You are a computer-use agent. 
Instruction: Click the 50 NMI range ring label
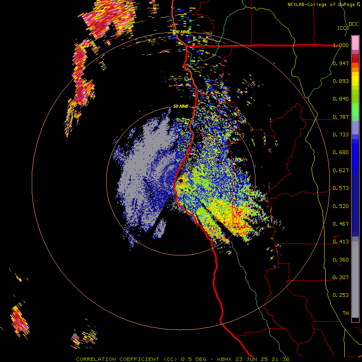[x=181, y=106]
